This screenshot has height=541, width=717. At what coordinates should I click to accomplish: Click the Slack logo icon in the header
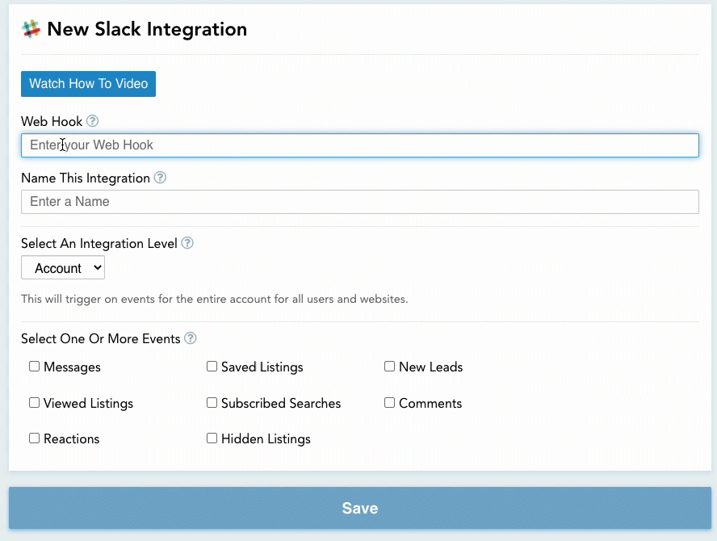click(x=31, y=29)
